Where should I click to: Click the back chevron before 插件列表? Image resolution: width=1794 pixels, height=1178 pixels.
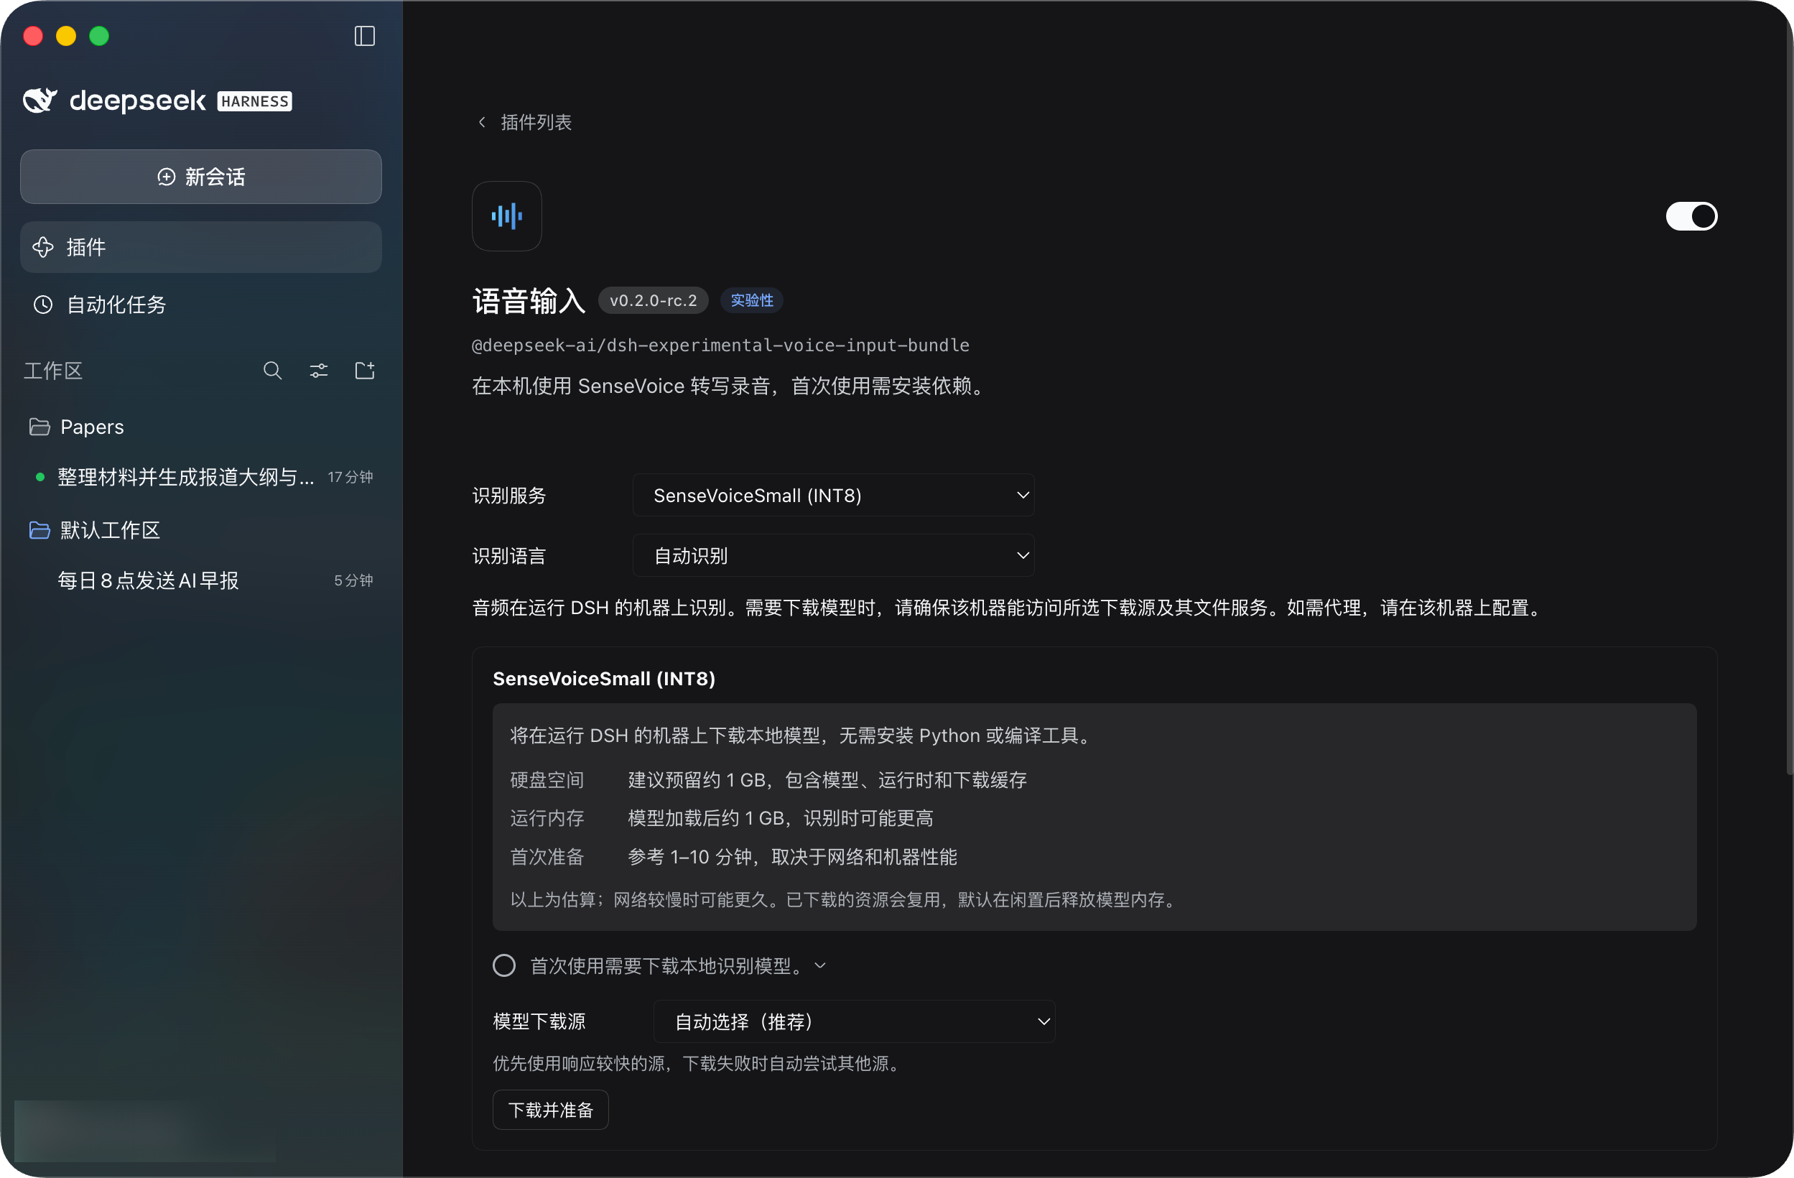click(482, 122)
